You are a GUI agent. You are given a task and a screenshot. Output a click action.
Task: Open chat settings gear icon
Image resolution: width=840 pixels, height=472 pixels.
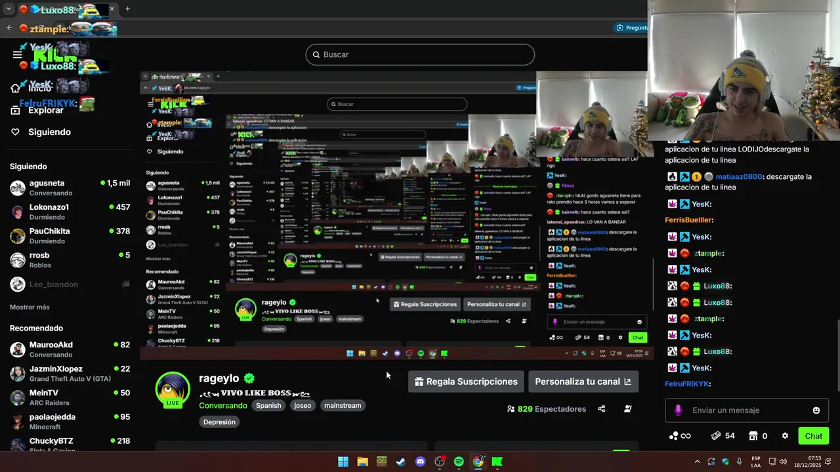[x=785, y=436]
